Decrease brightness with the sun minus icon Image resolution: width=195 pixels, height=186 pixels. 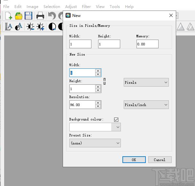(x=30, y=27)
